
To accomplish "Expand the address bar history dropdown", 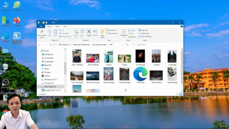I will click(122, 44).
